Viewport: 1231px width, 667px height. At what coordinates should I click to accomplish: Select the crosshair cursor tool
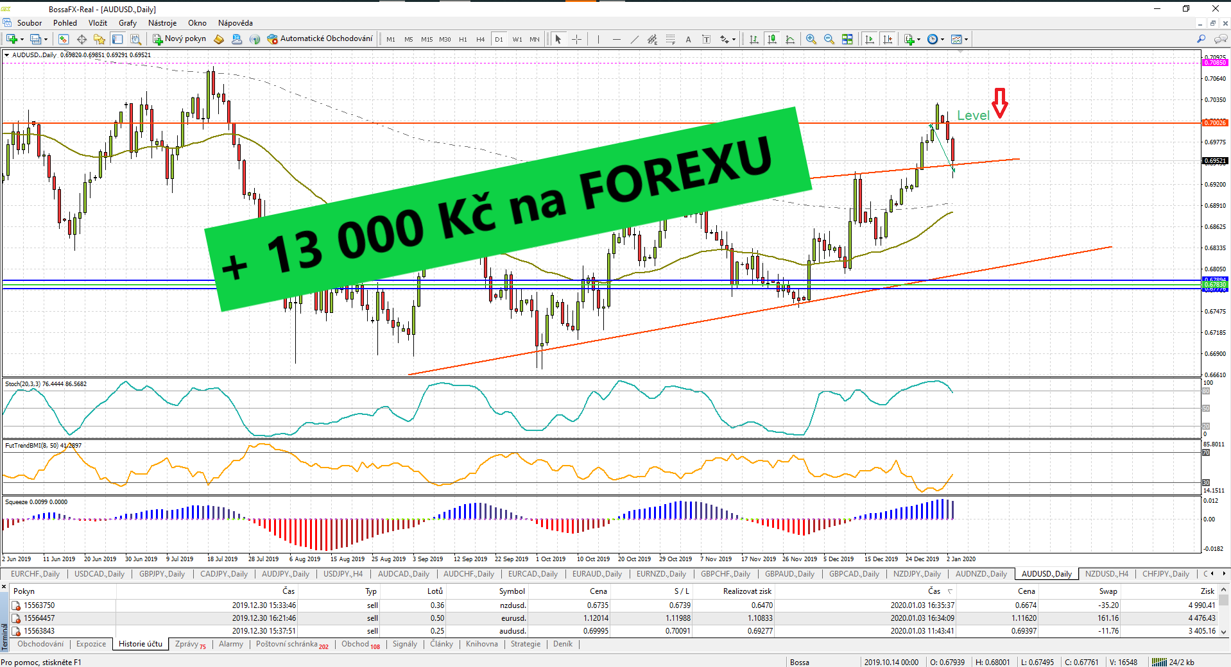[576, 39]
